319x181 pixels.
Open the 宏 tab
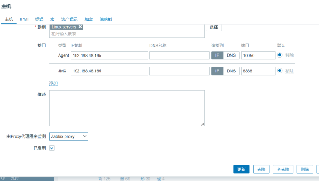pos(52,19)
